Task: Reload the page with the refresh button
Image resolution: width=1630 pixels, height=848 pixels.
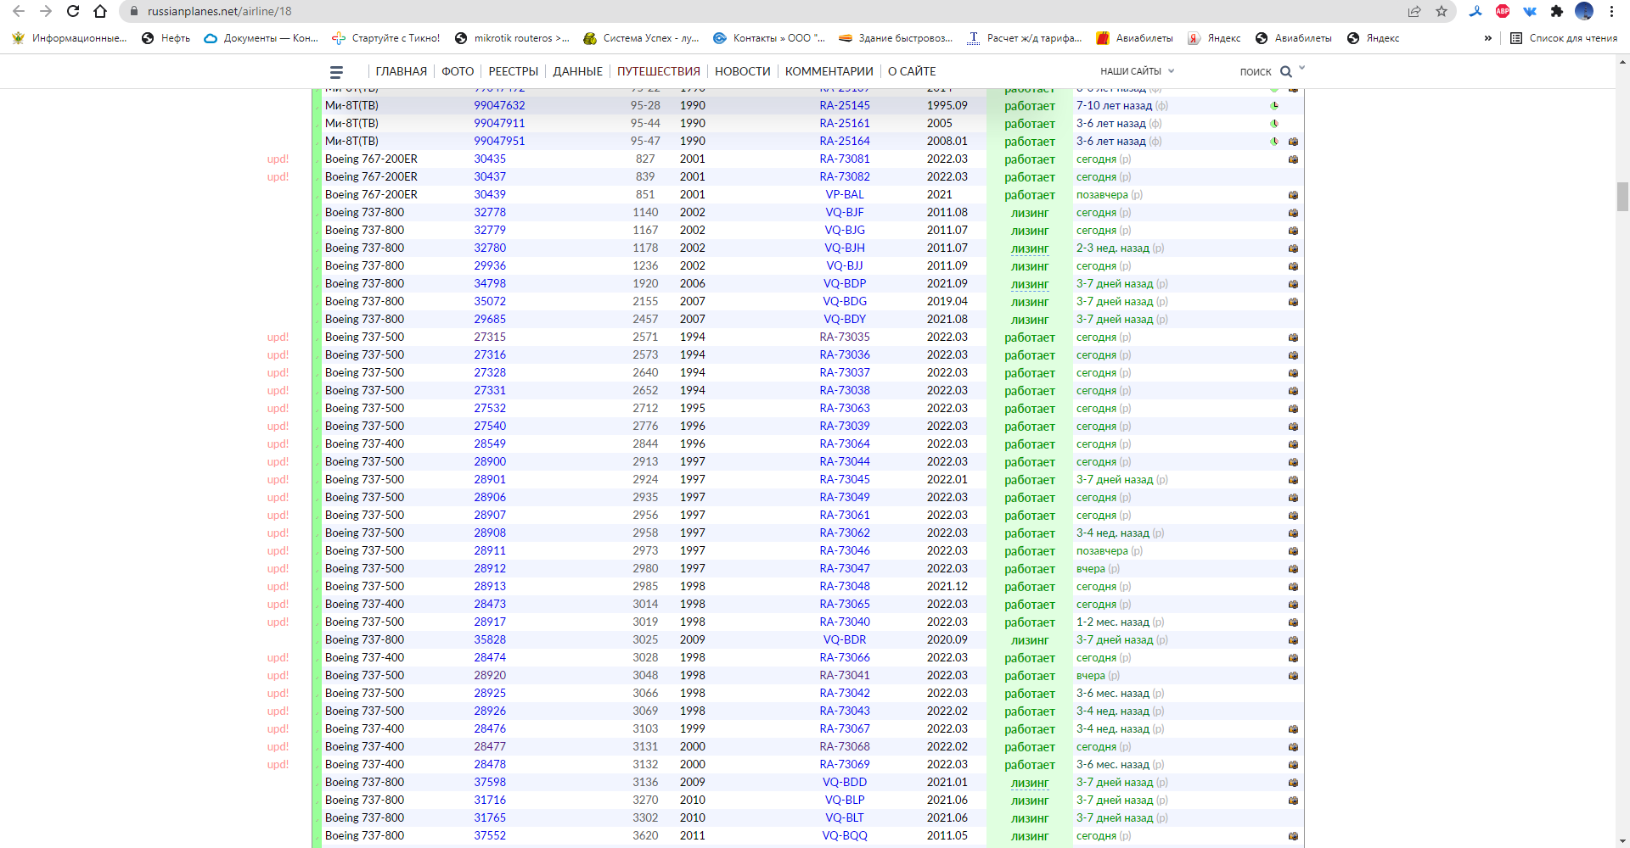Action: [73, 11]
